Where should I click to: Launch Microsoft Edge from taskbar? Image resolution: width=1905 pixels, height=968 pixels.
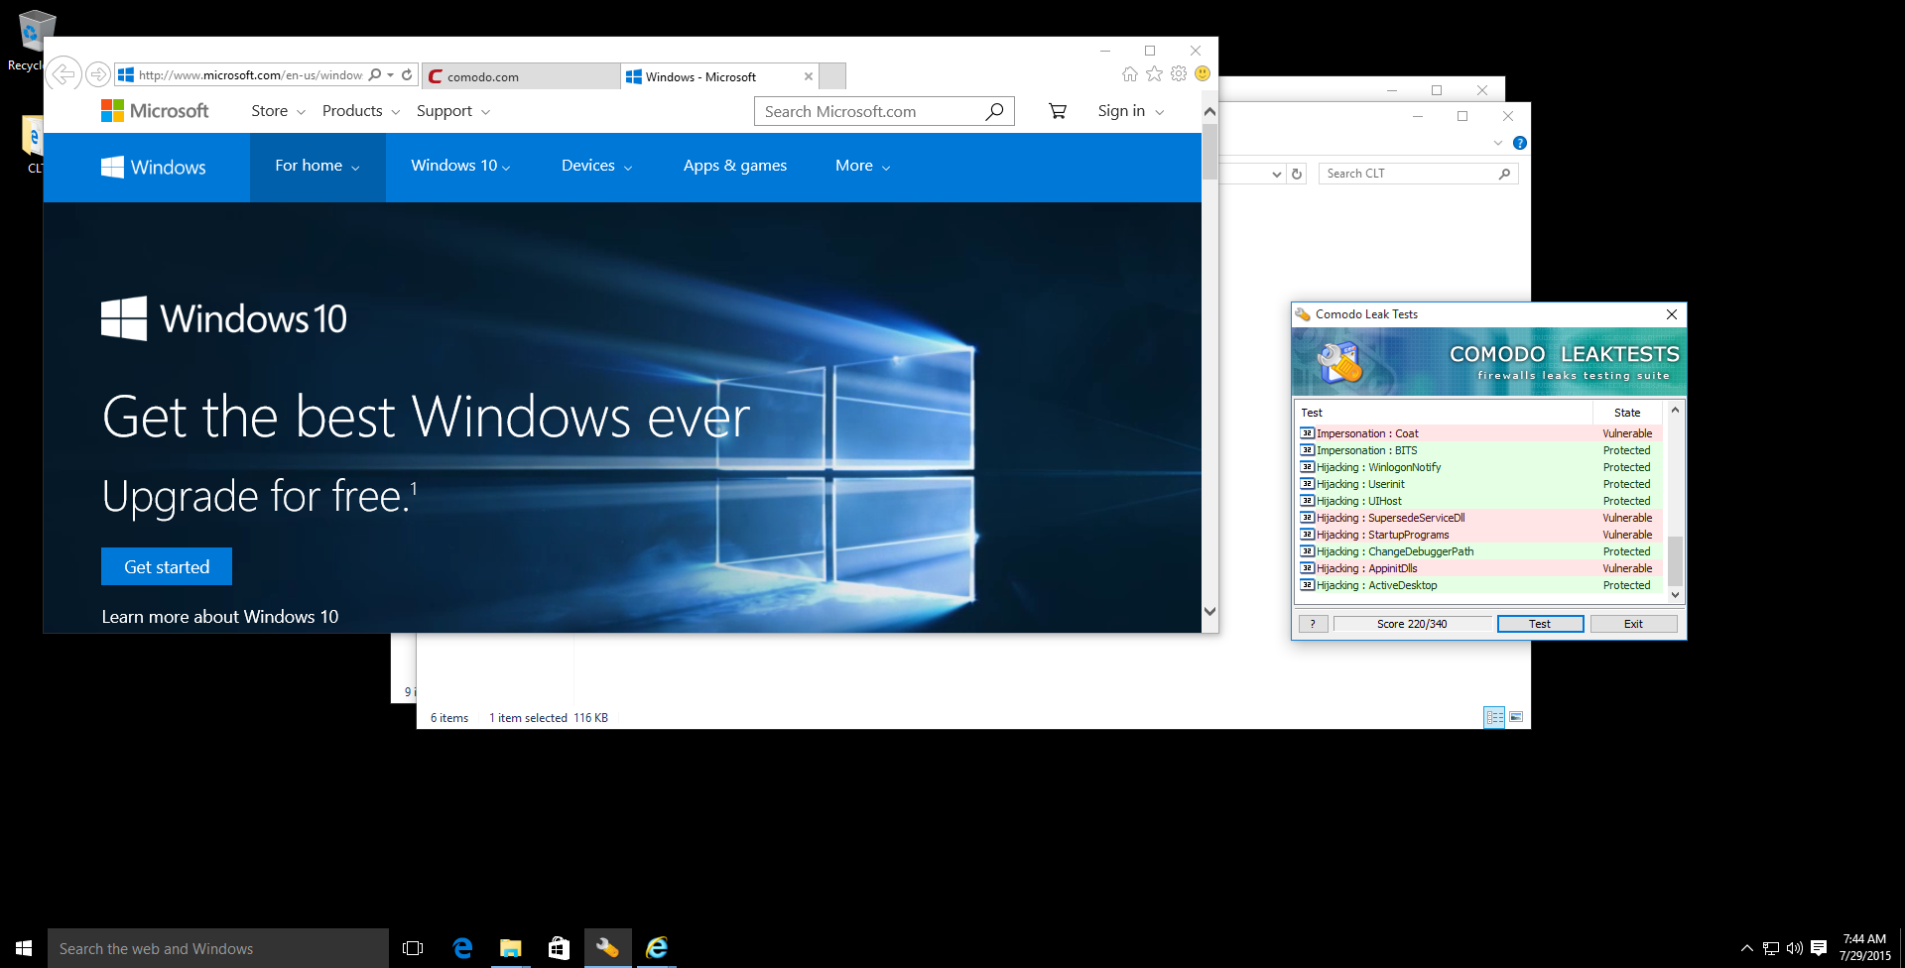[462, 948]
